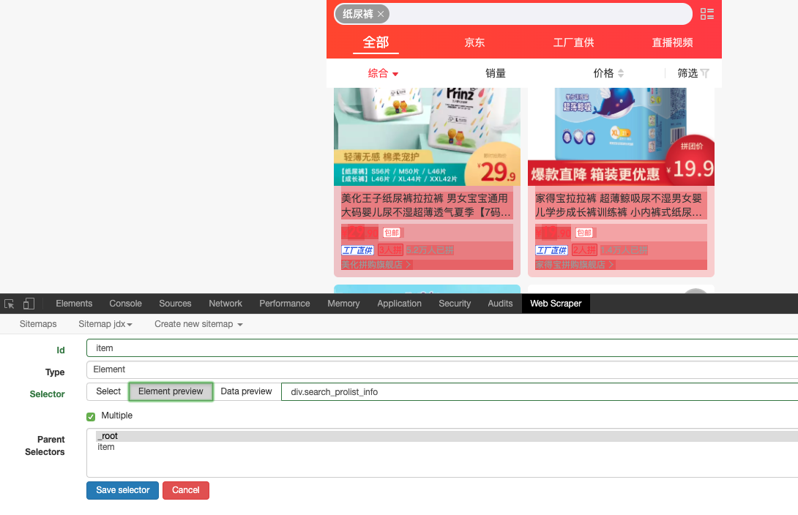Viewport: 798px width, 515px height.
Task: Open Create new sitemap dropdown
Action: (x=198, y=324)
